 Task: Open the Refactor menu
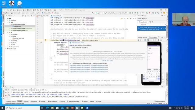29,10
